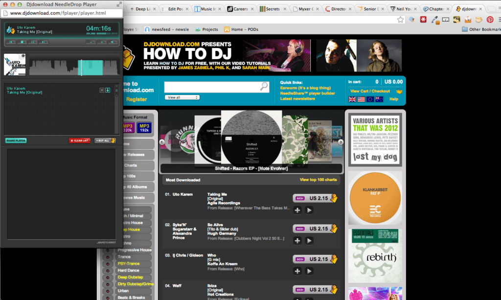Buy Ibiza by Waff for US 2.15
This screenshot has width=501, height=300.
click(x=315, y=289)
